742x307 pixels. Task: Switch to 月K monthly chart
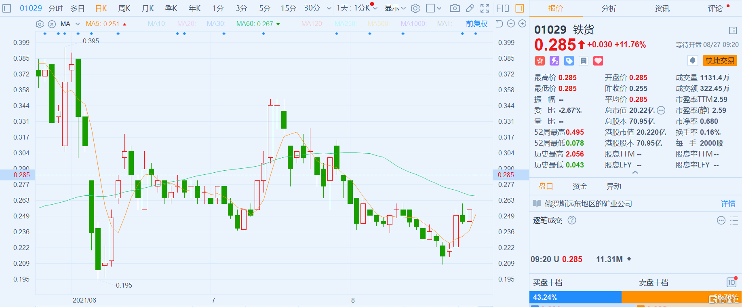click(148, 8)
